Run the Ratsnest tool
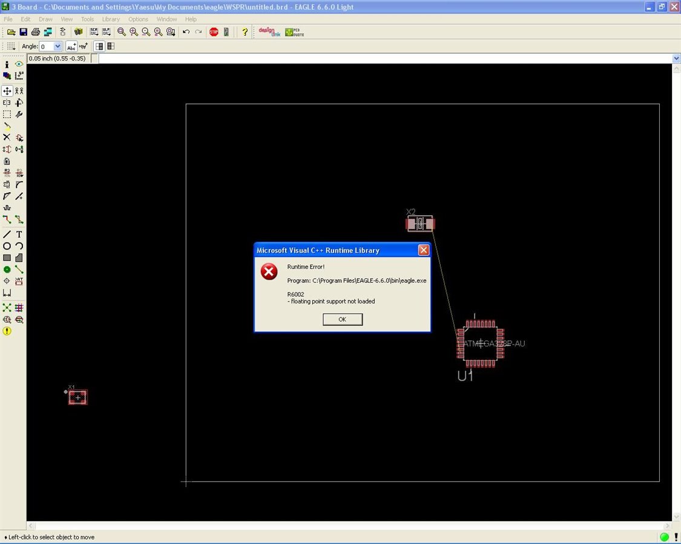This screenshot has width=681, height=544. click(7, 308)
